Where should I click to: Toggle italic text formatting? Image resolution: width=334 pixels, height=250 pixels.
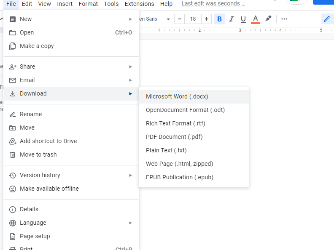231,19
